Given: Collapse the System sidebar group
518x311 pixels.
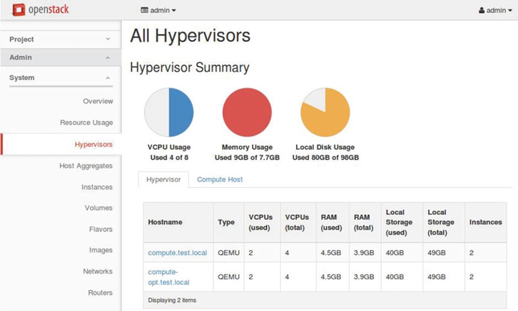Looking at the screenshot, I should pos(61,78).
